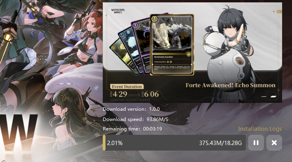Select the second highlighted banner slide indicator
The width and height of the screenshot is (292, 162).
point(273,97)
